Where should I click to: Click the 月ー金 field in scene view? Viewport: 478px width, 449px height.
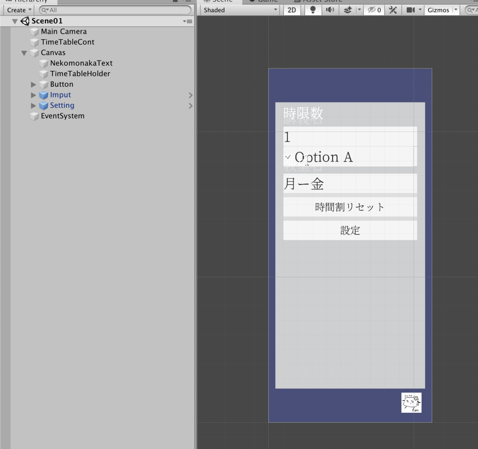point(350,184)
